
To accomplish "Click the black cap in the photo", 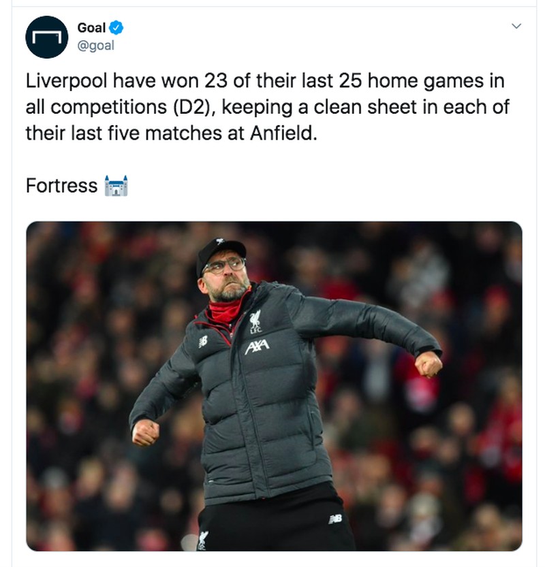I will pos(219,252).
